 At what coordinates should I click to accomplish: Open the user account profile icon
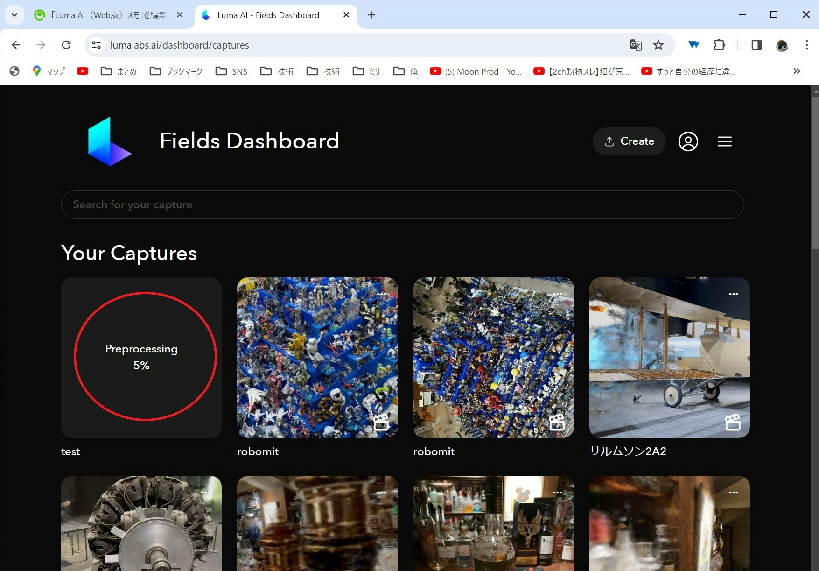[688, 141]
